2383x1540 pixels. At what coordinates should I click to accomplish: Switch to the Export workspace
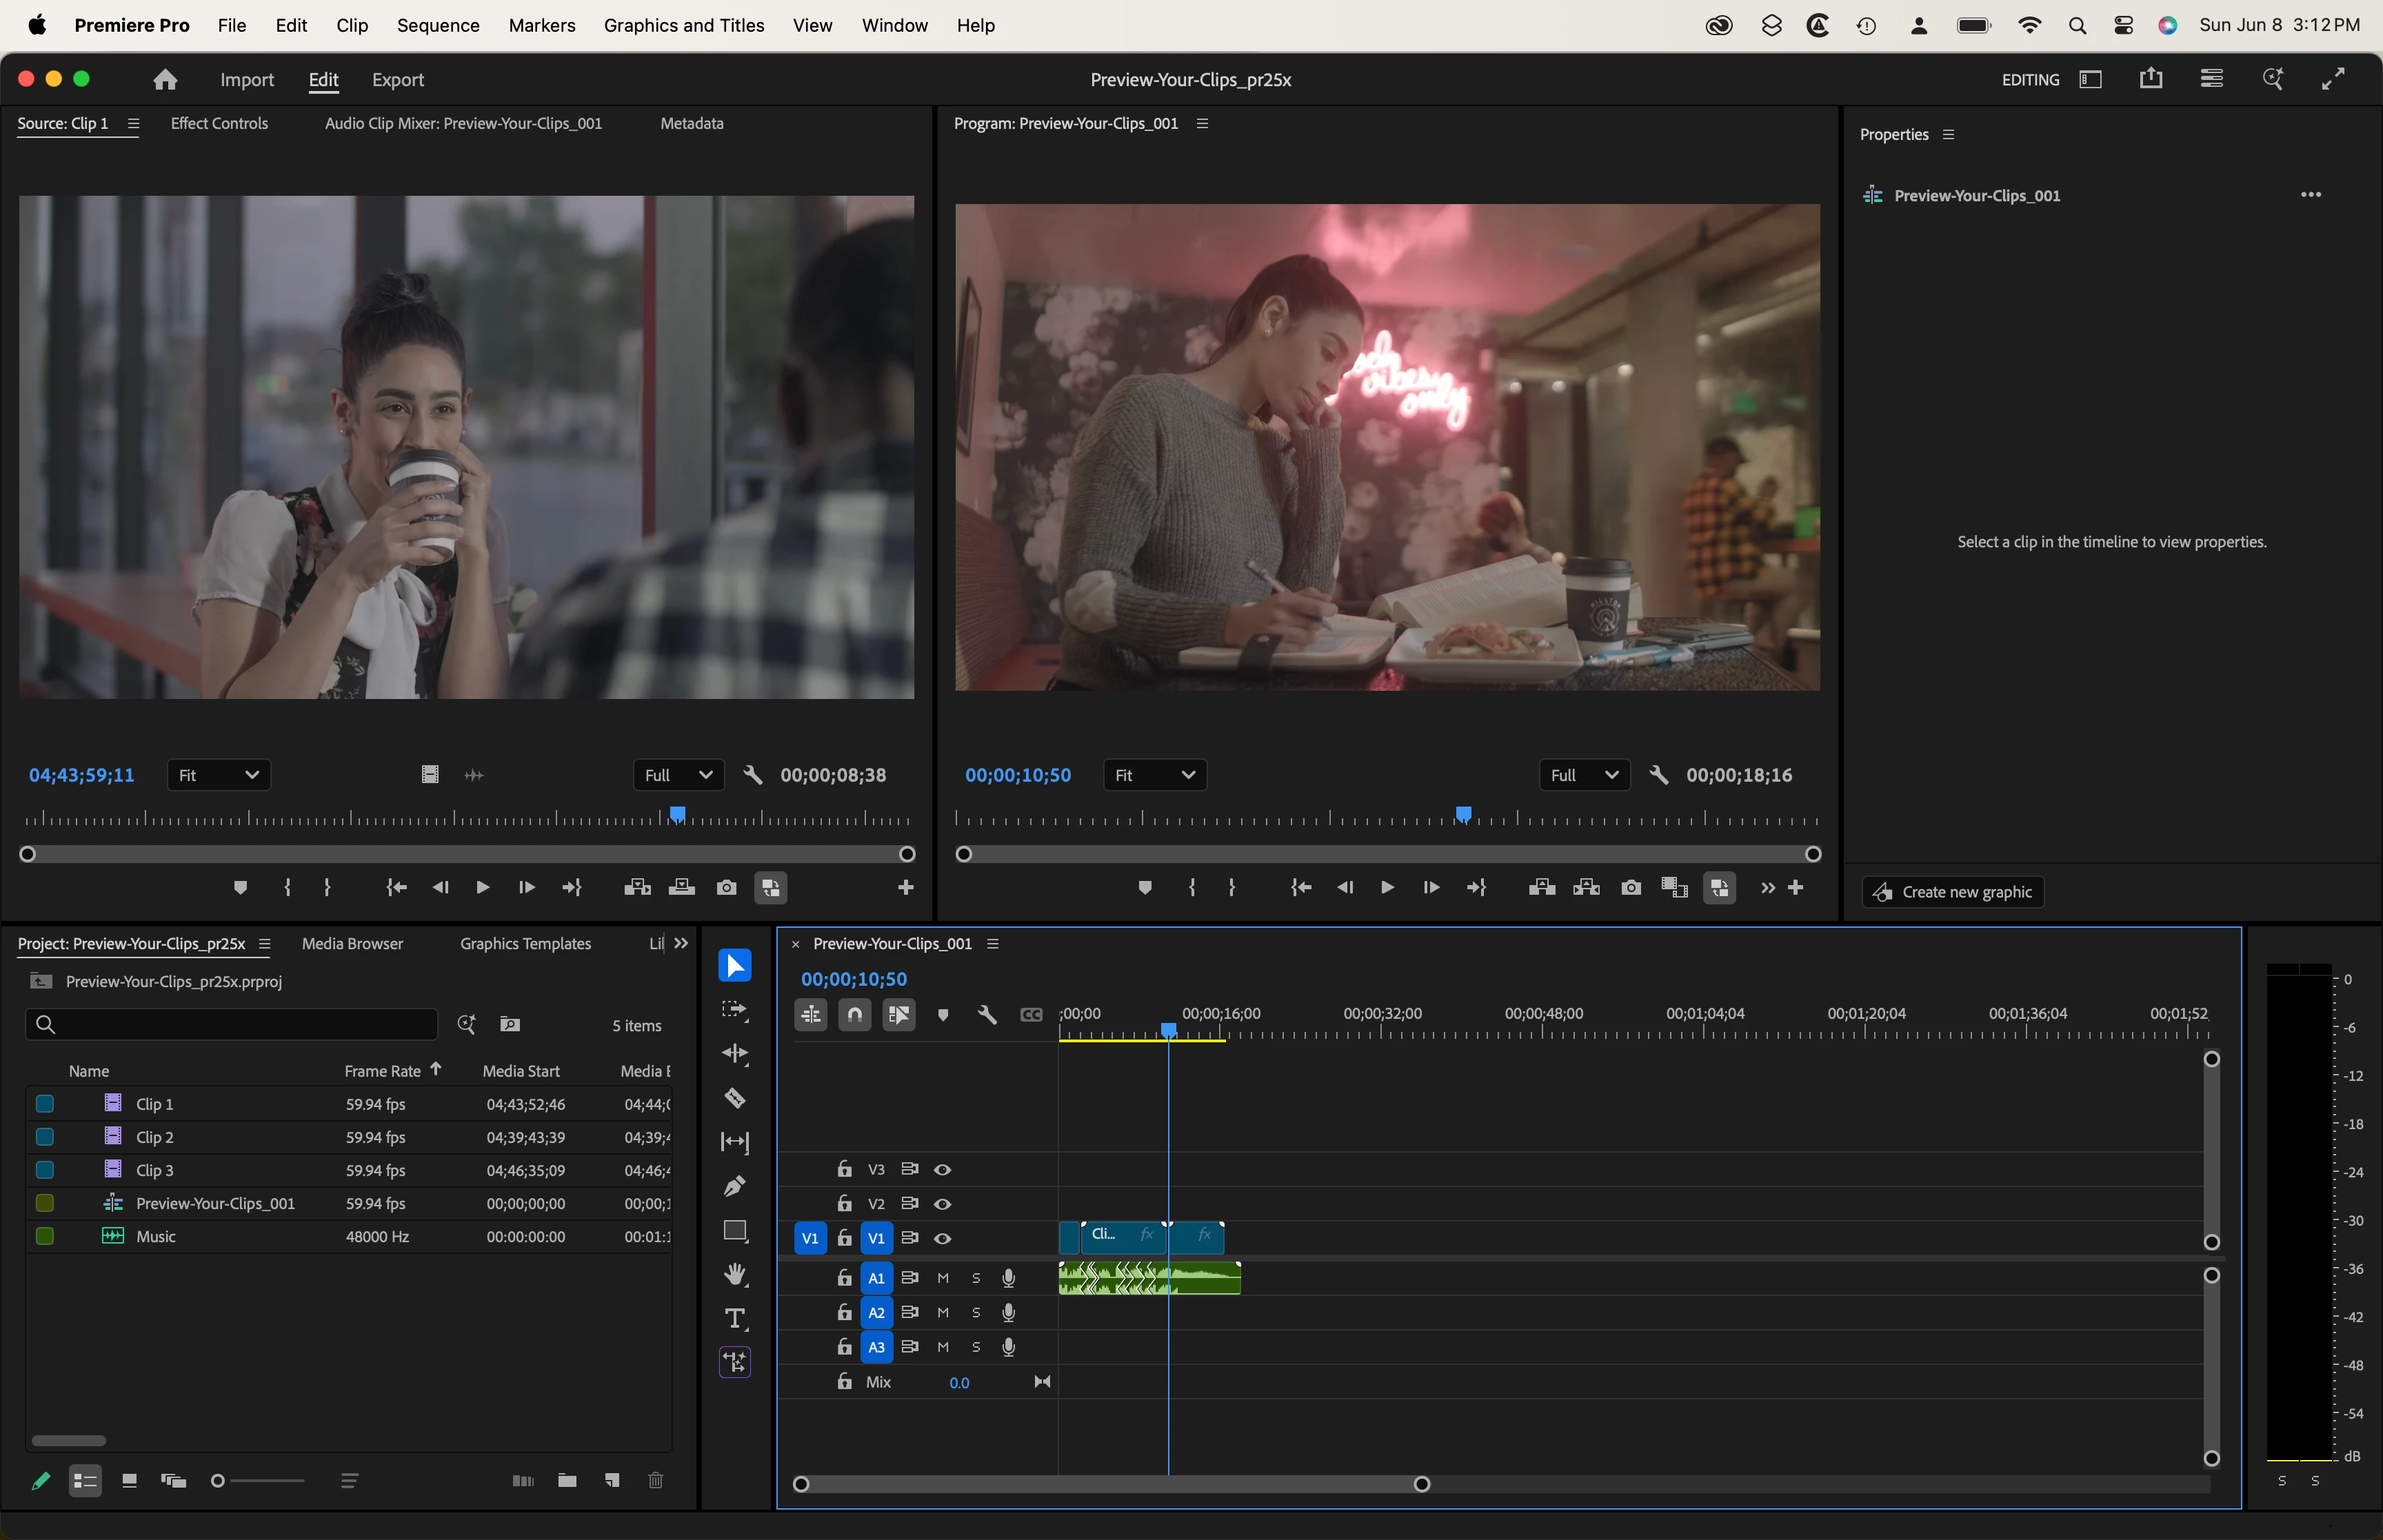[x=397, y=80]
